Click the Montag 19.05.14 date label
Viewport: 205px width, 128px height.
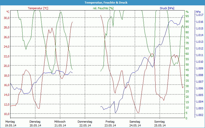(10, 123)
